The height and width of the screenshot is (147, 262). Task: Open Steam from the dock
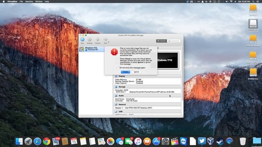click(x=220, y=141)
